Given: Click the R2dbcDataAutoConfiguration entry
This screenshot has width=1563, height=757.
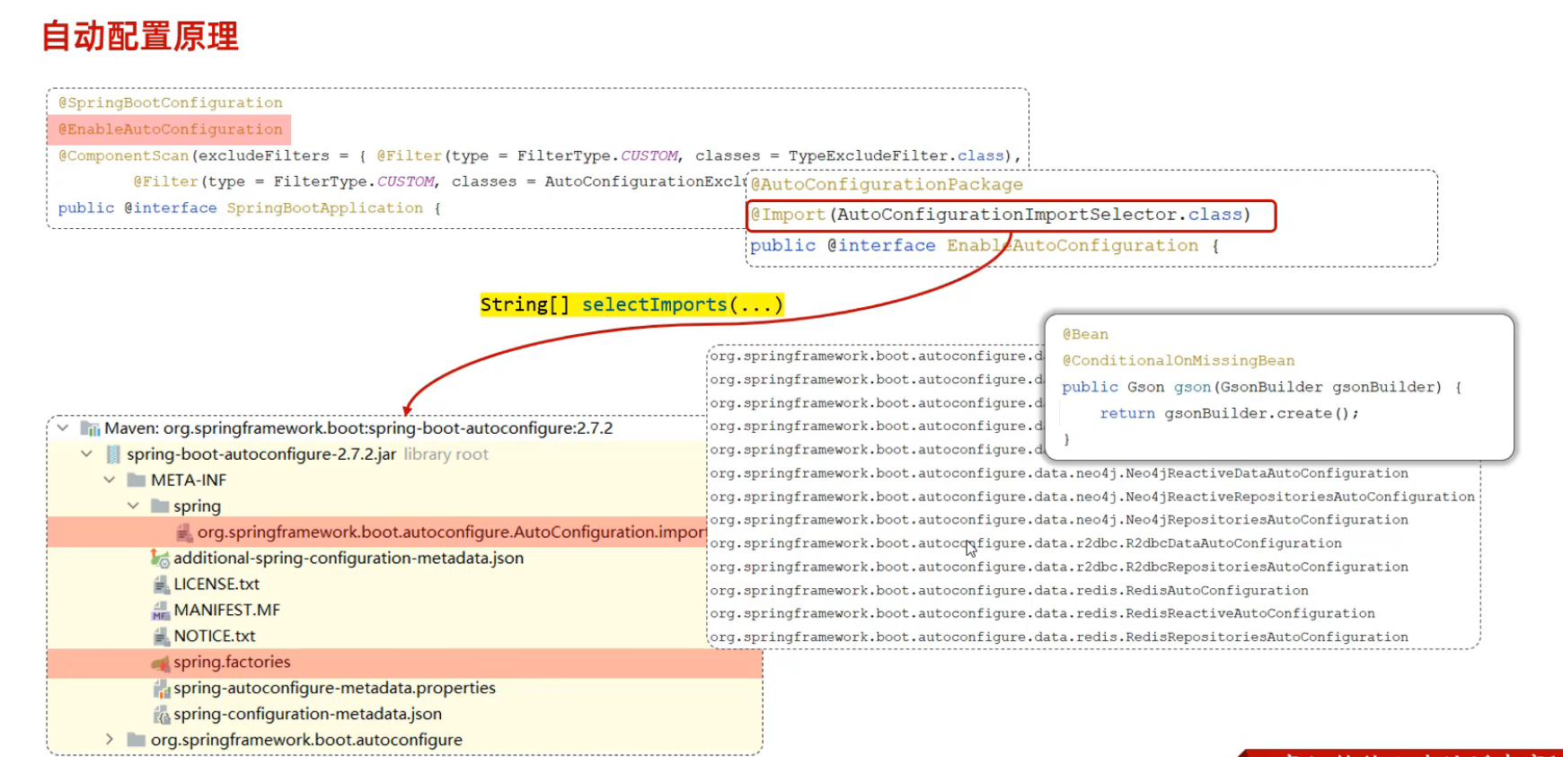Looking at the screenshot, I should (x=1026, y=543).
